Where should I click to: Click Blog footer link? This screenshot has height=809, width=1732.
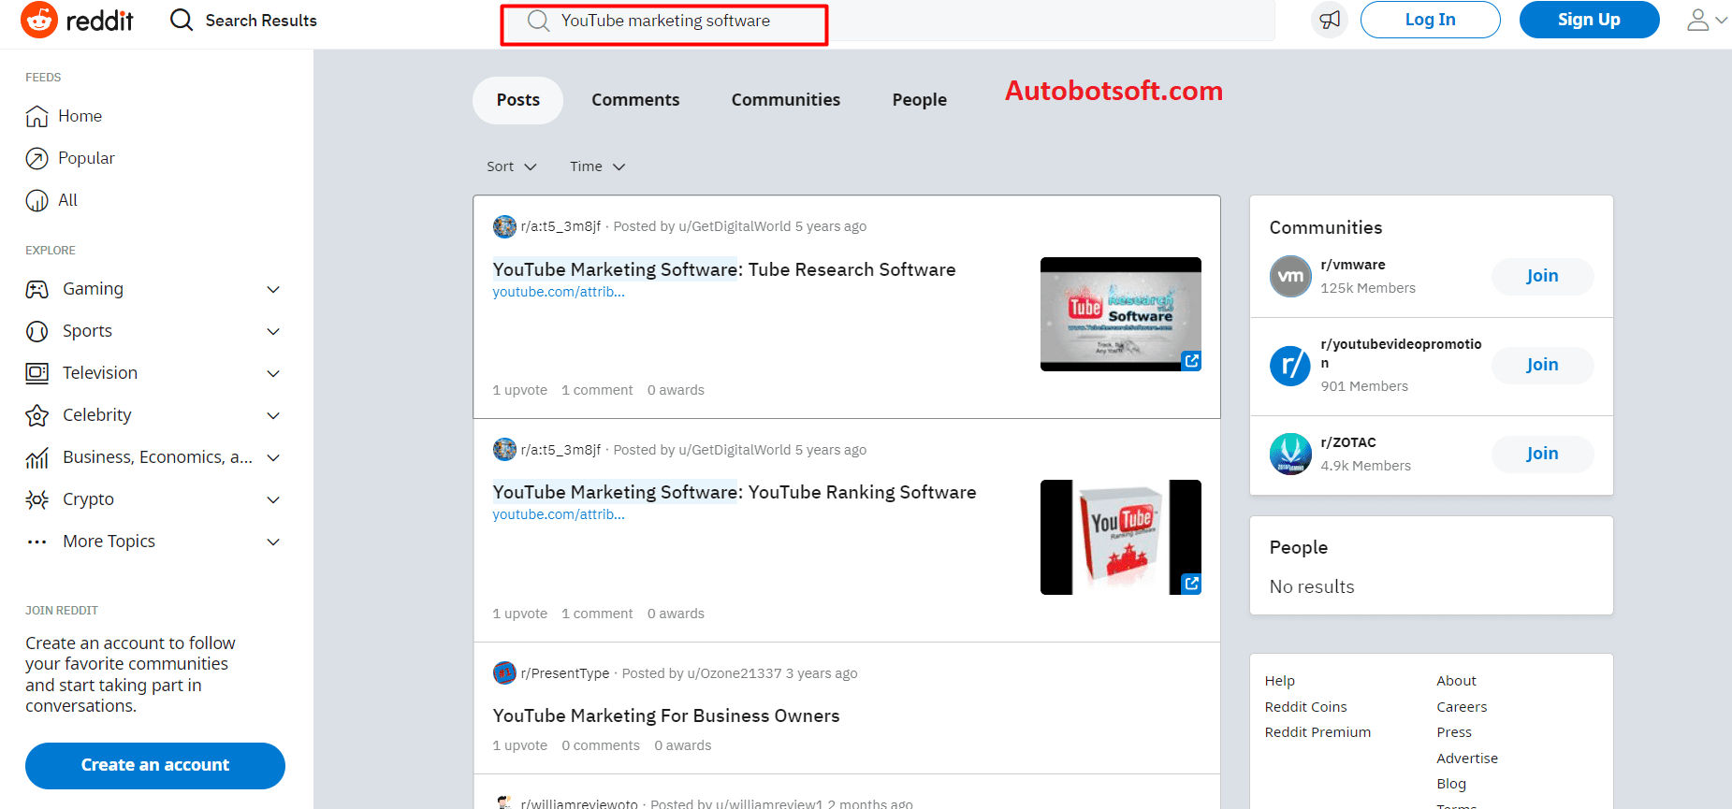[1451, 784]
